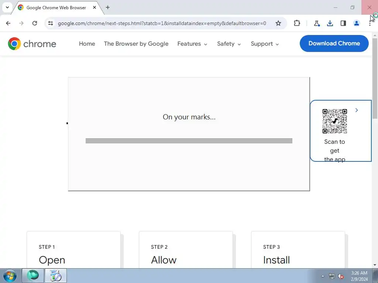
Task: Go to the Home nav link
Action: 87,44
